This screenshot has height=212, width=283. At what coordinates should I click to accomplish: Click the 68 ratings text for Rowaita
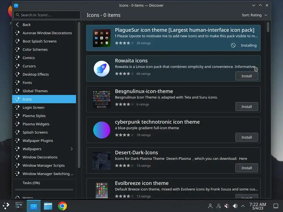coord(143,74)
